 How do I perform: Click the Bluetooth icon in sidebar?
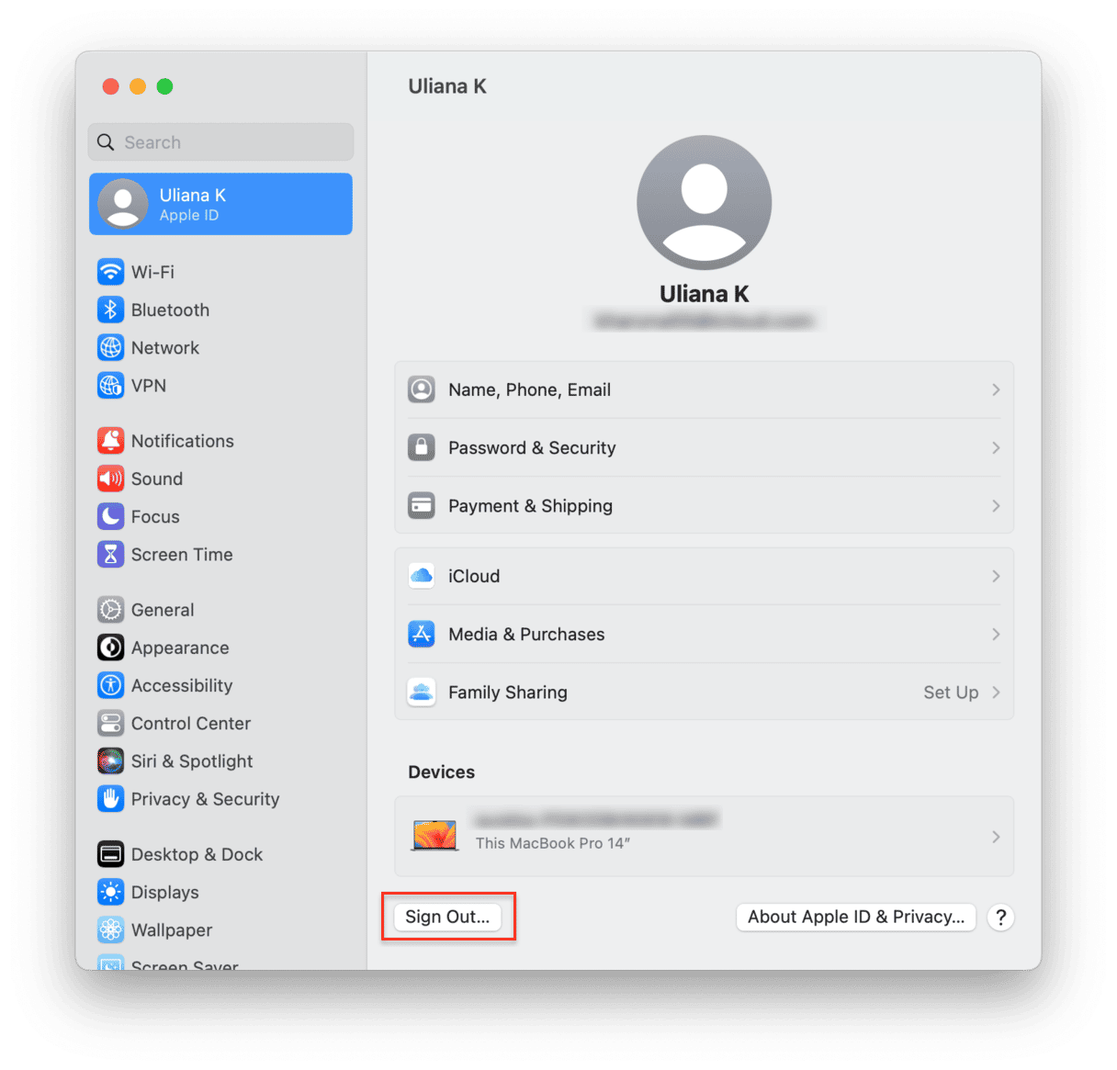[110, 310]
